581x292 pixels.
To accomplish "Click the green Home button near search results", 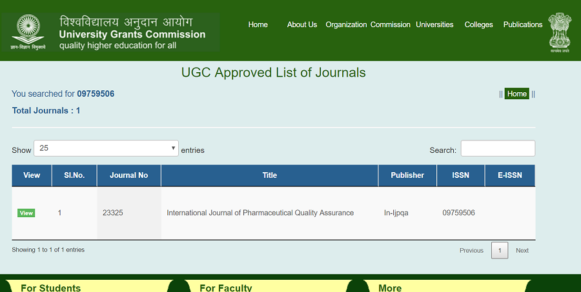I will pos(516,93).
